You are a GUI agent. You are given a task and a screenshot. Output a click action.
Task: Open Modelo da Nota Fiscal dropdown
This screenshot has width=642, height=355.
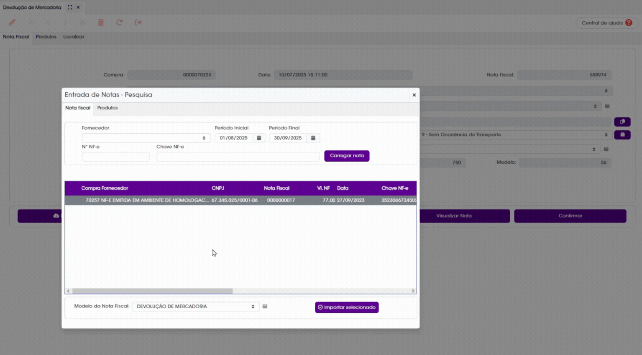tap(195, 307)
